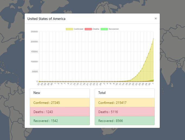Toggle the Deaths legend dataset
Viewport: 185px width, 140px height.
click(92, 29)
